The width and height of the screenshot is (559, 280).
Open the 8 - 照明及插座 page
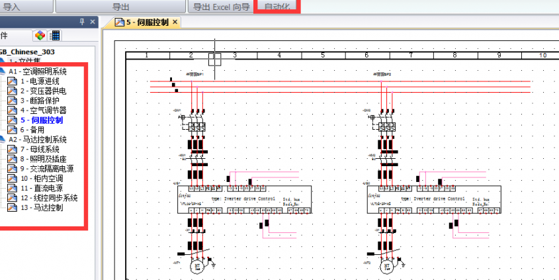pos(43,159)
